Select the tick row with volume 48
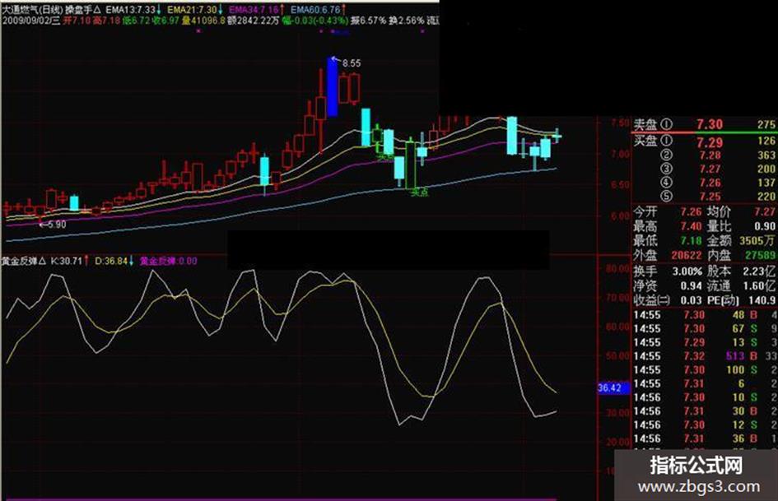 [x=705, y=315]
